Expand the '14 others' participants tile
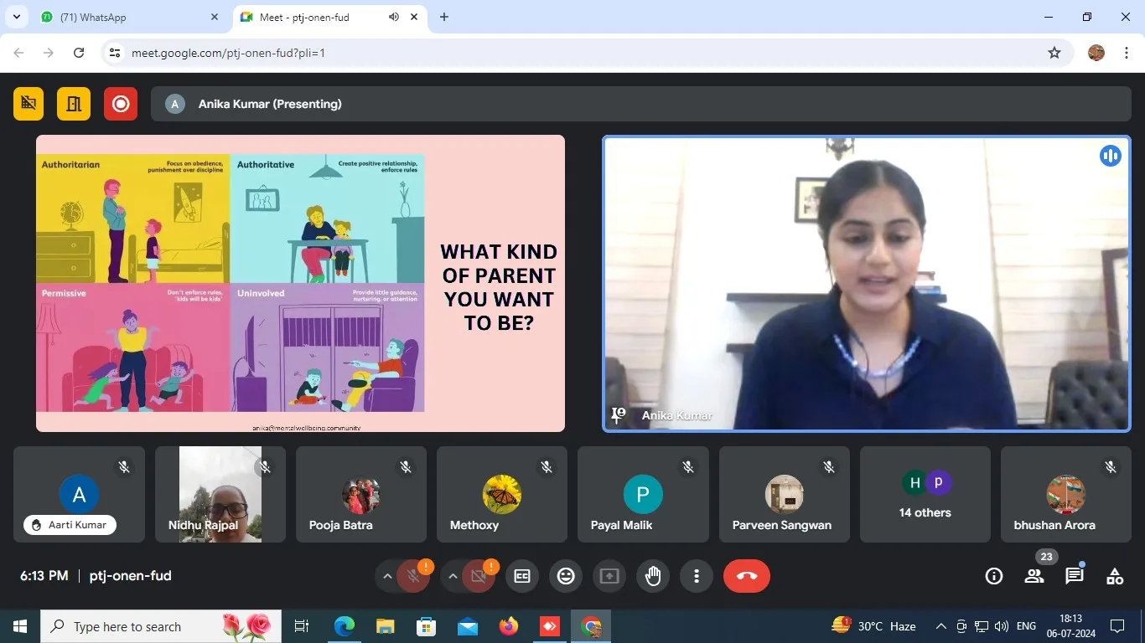Screen dimensions: 1145x643 tap(925, 494)
